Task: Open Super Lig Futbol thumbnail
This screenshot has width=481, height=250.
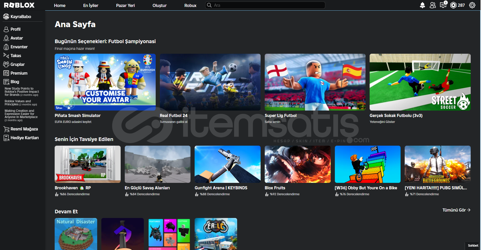Action: pos(315,82)
